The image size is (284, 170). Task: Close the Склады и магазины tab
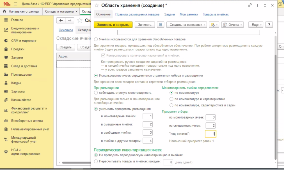[x=77, y=11]
